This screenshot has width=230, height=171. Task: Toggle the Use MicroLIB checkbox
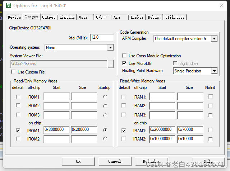[x=124, y=63]
